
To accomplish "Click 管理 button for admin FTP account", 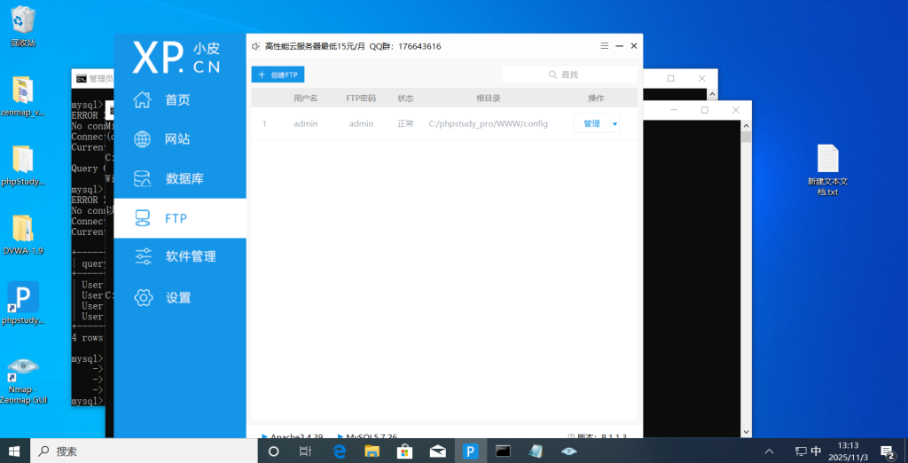I will (591, 124).
